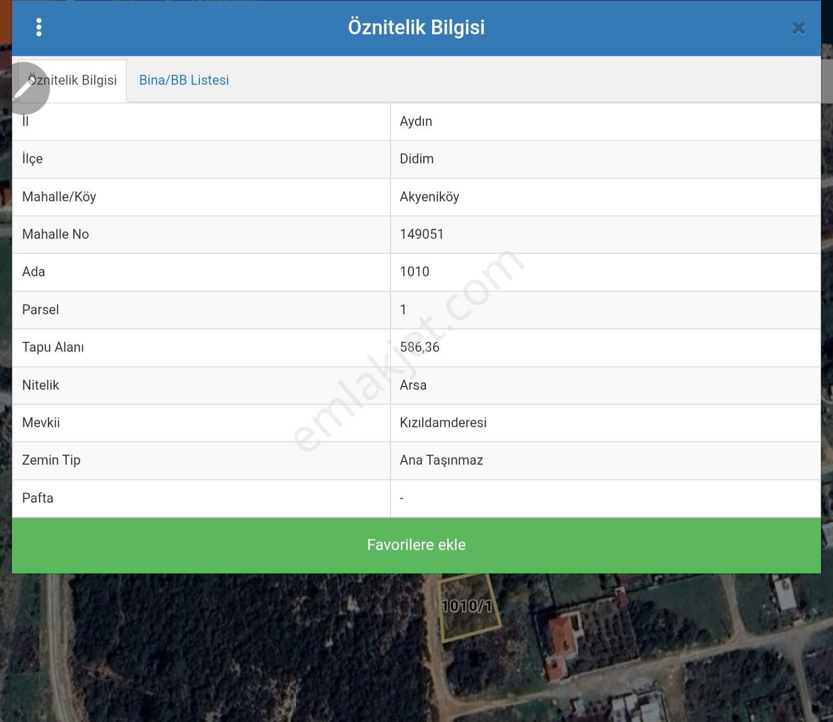Click the Mevkii row label
The image size is (833, 722).
(x=41, y=423)
